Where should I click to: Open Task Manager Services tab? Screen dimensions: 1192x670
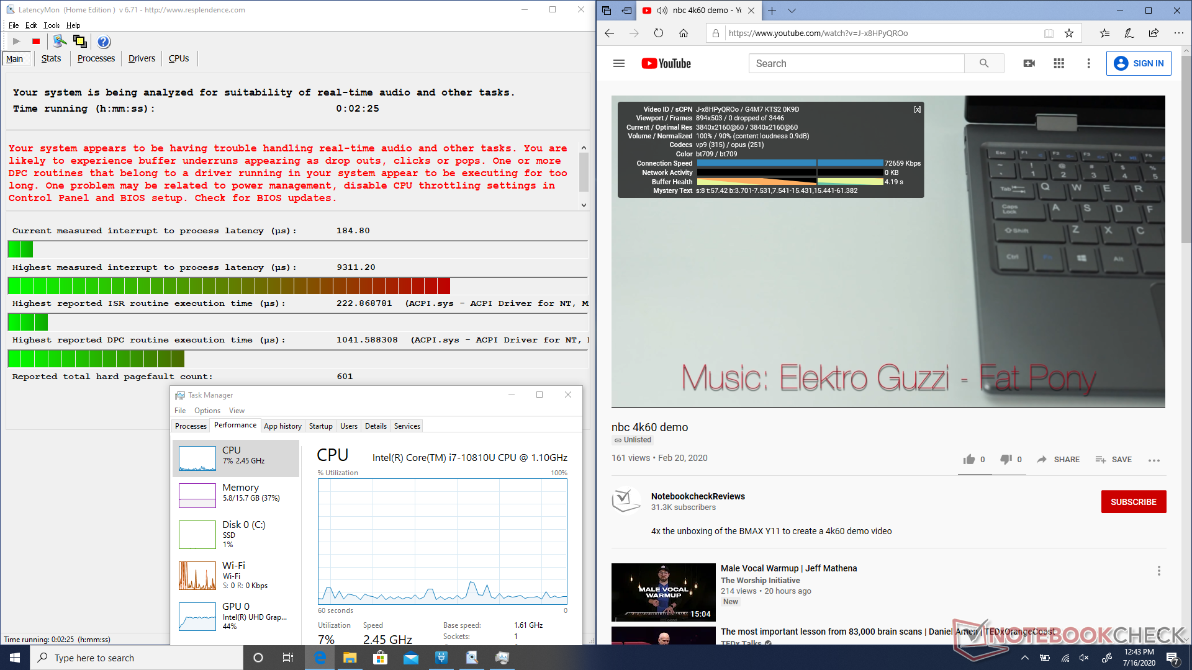click(407, 426)
